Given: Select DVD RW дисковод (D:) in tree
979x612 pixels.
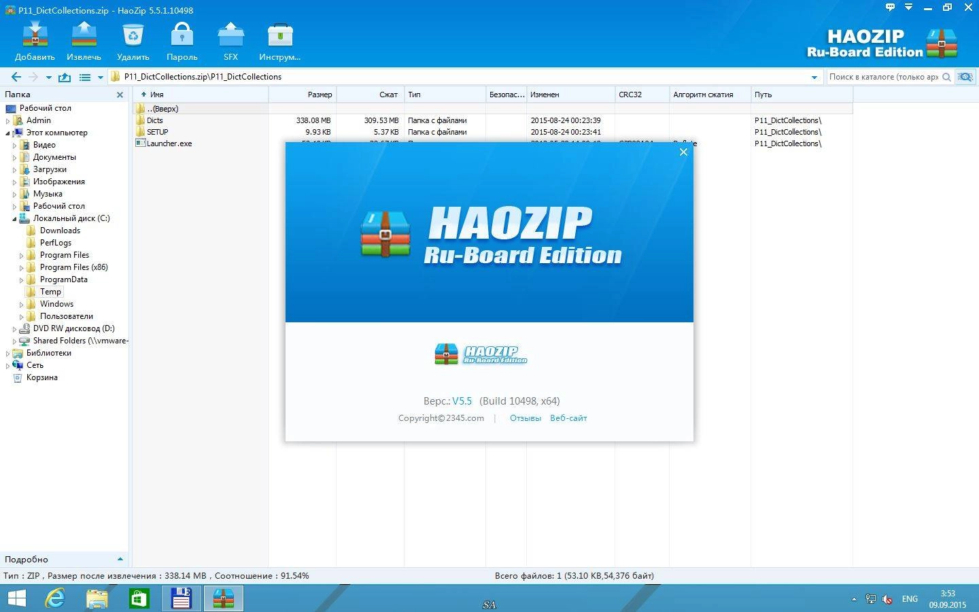Looking at the screenshot, I should click(x=73, y=328).
